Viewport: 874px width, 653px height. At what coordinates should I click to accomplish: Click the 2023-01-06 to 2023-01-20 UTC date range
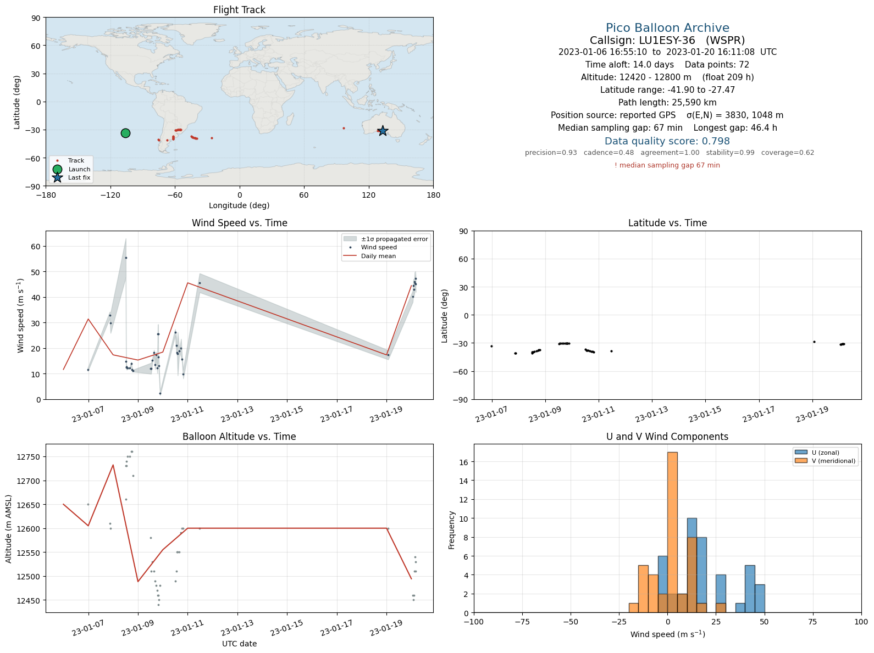click(x=667, y=52)
